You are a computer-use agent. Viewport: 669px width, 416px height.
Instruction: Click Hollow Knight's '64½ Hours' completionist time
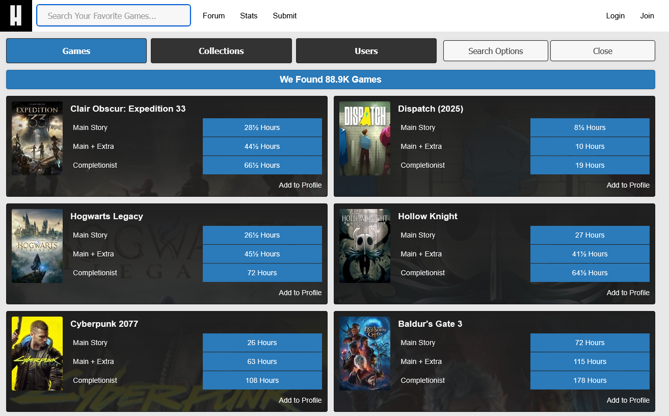(590, 273)
